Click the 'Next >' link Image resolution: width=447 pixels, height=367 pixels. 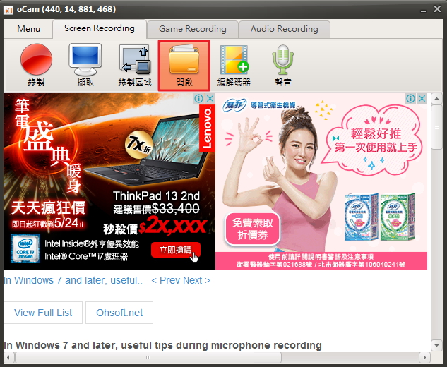tap(197, 280)
